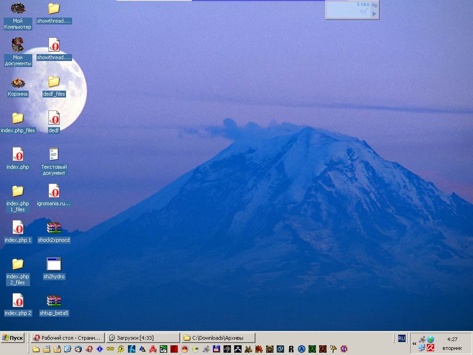Screen dimensions: 473x355
Task: Click the red A DOS quick launch icon
Action: [x=152, y=349]
